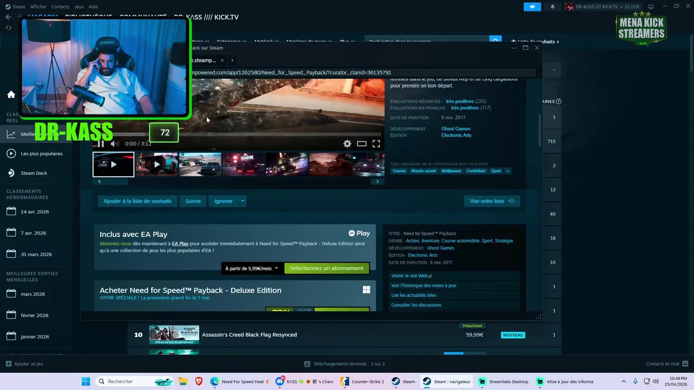This screenshot has width=694, height=390.
Task: Go to the home icon in sidebar
Action: point(11,94)
